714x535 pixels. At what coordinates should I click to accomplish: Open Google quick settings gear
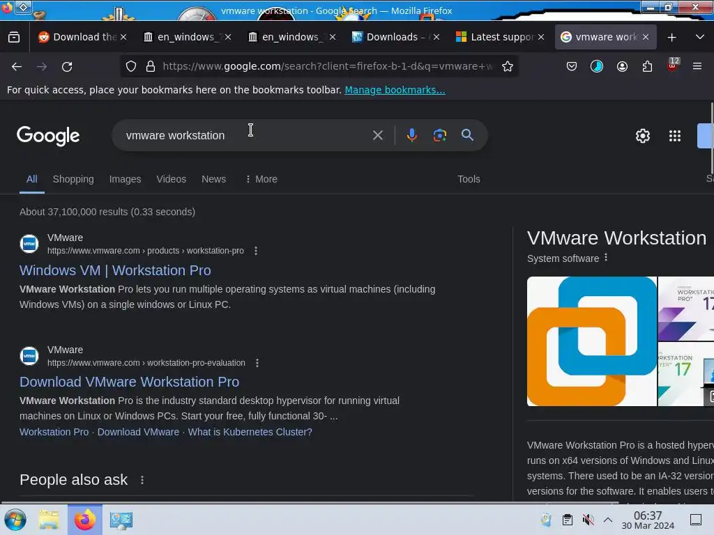642,136
